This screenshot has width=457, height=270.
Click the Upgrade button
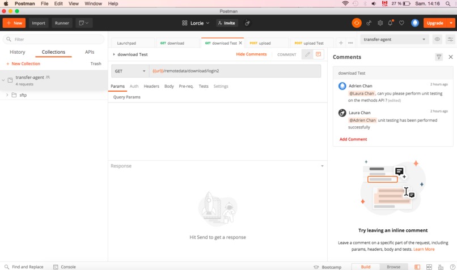coord(435,23)
